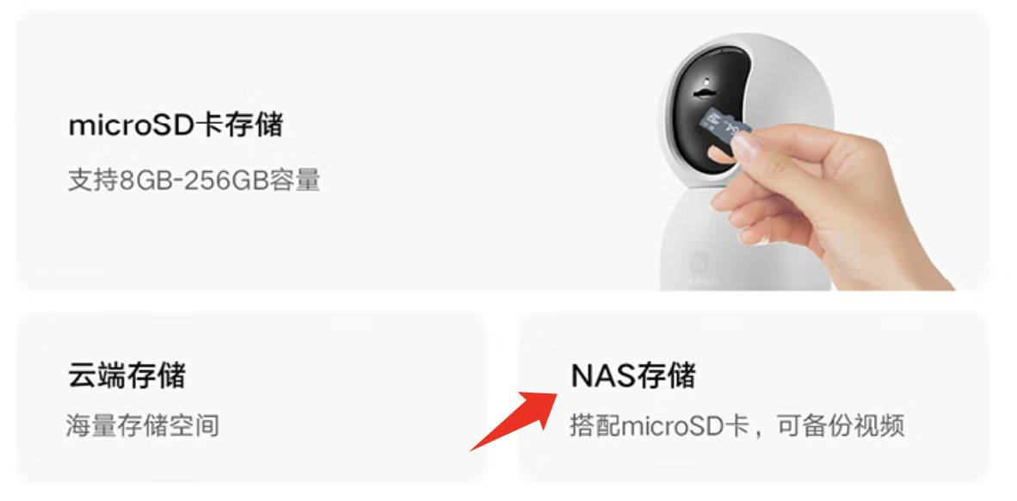Open the microSD卡存储 heading
Image resolution: width=1017 pixels, height=501 pixels.
coord(176,126)
